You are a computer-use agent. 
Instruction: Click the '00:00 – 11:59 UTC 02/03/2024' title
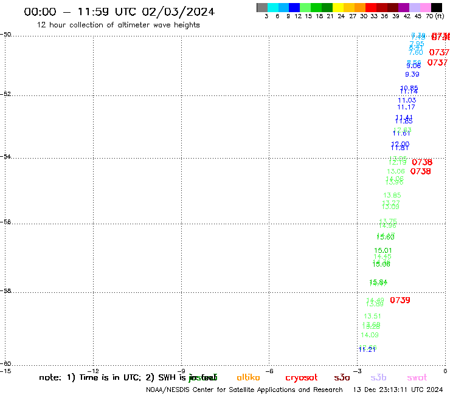tap(119, 12)
